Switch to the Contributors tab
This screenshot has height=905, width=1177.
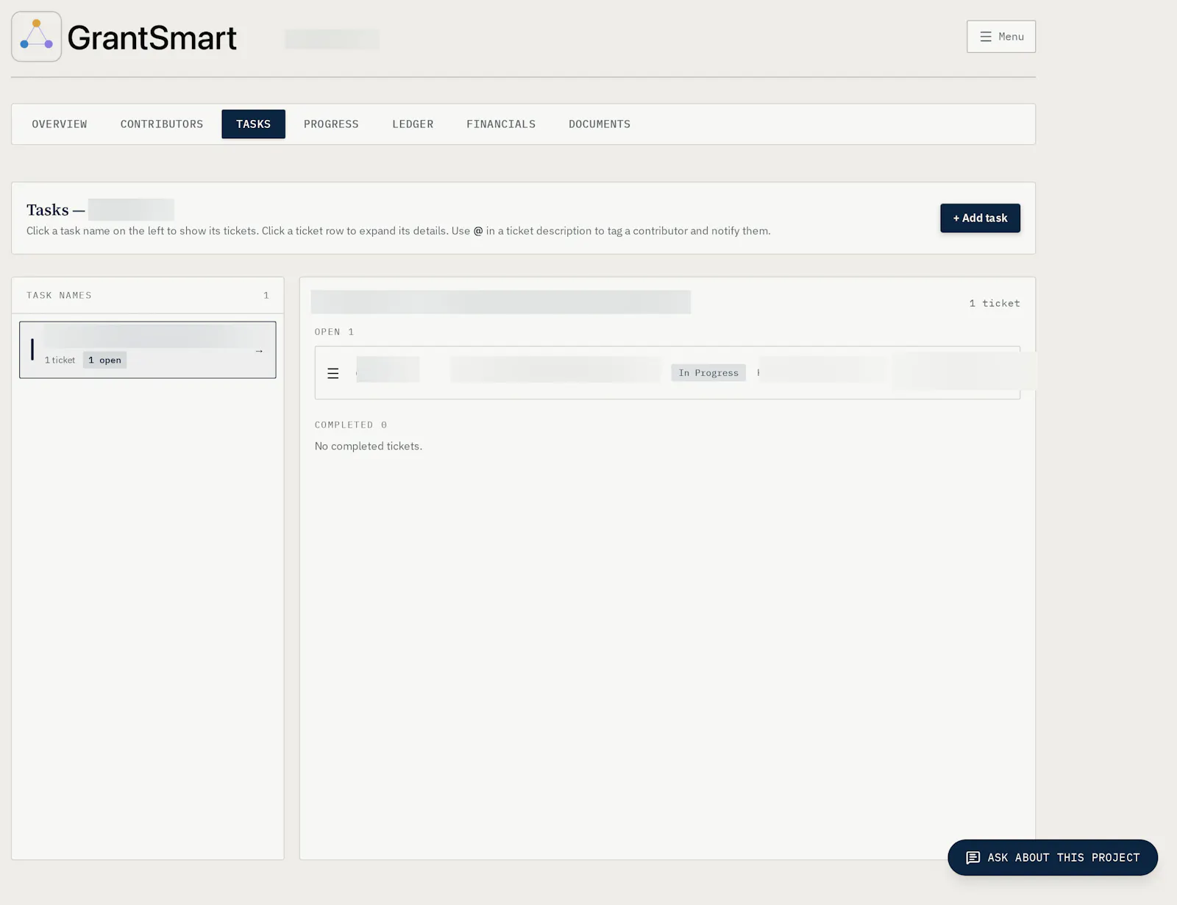tap(162, 124)
